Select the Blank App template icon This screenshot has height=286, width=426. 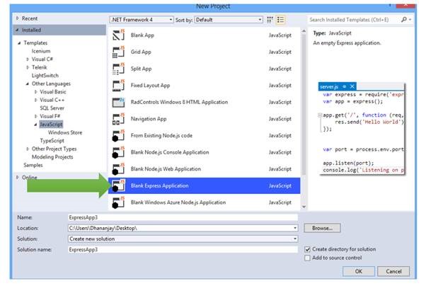(x=118, y=35)
